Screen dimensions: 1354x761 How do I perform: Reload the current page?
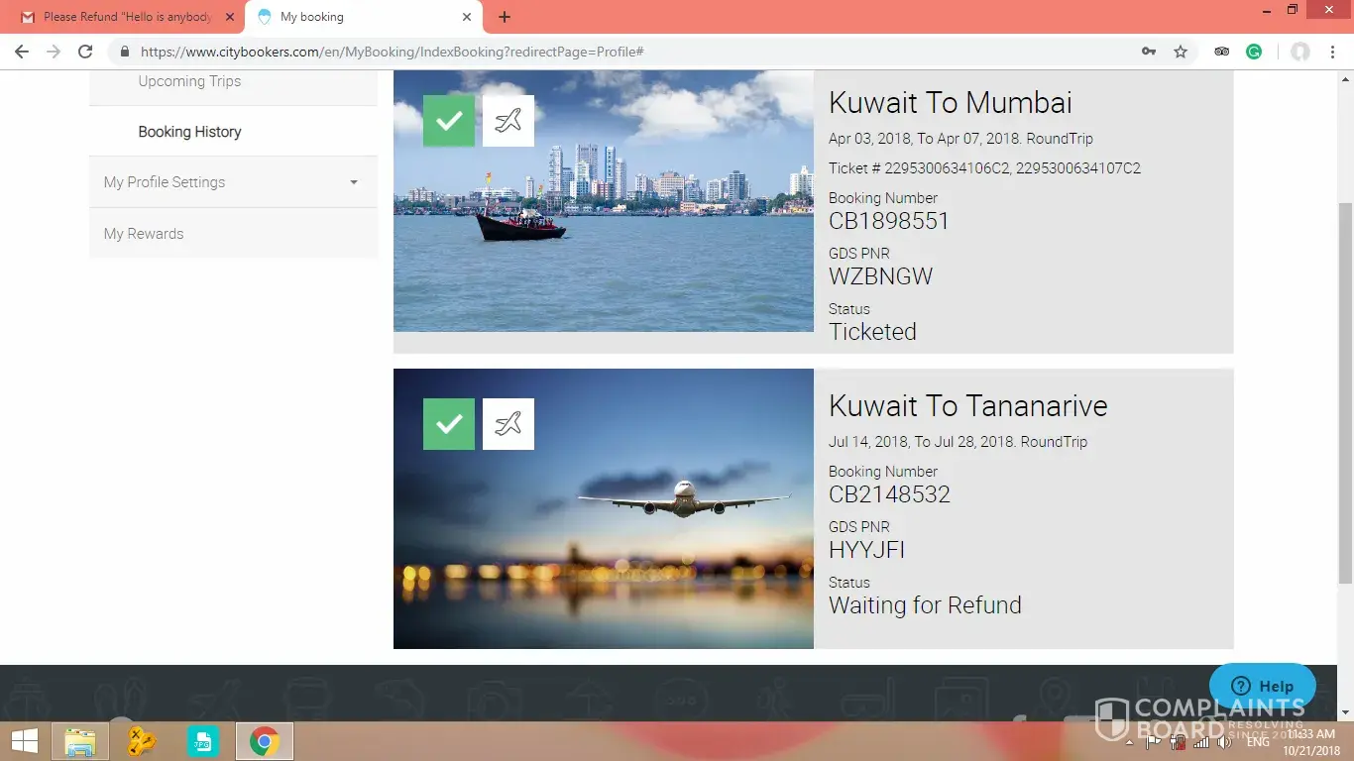coord(85,52)
